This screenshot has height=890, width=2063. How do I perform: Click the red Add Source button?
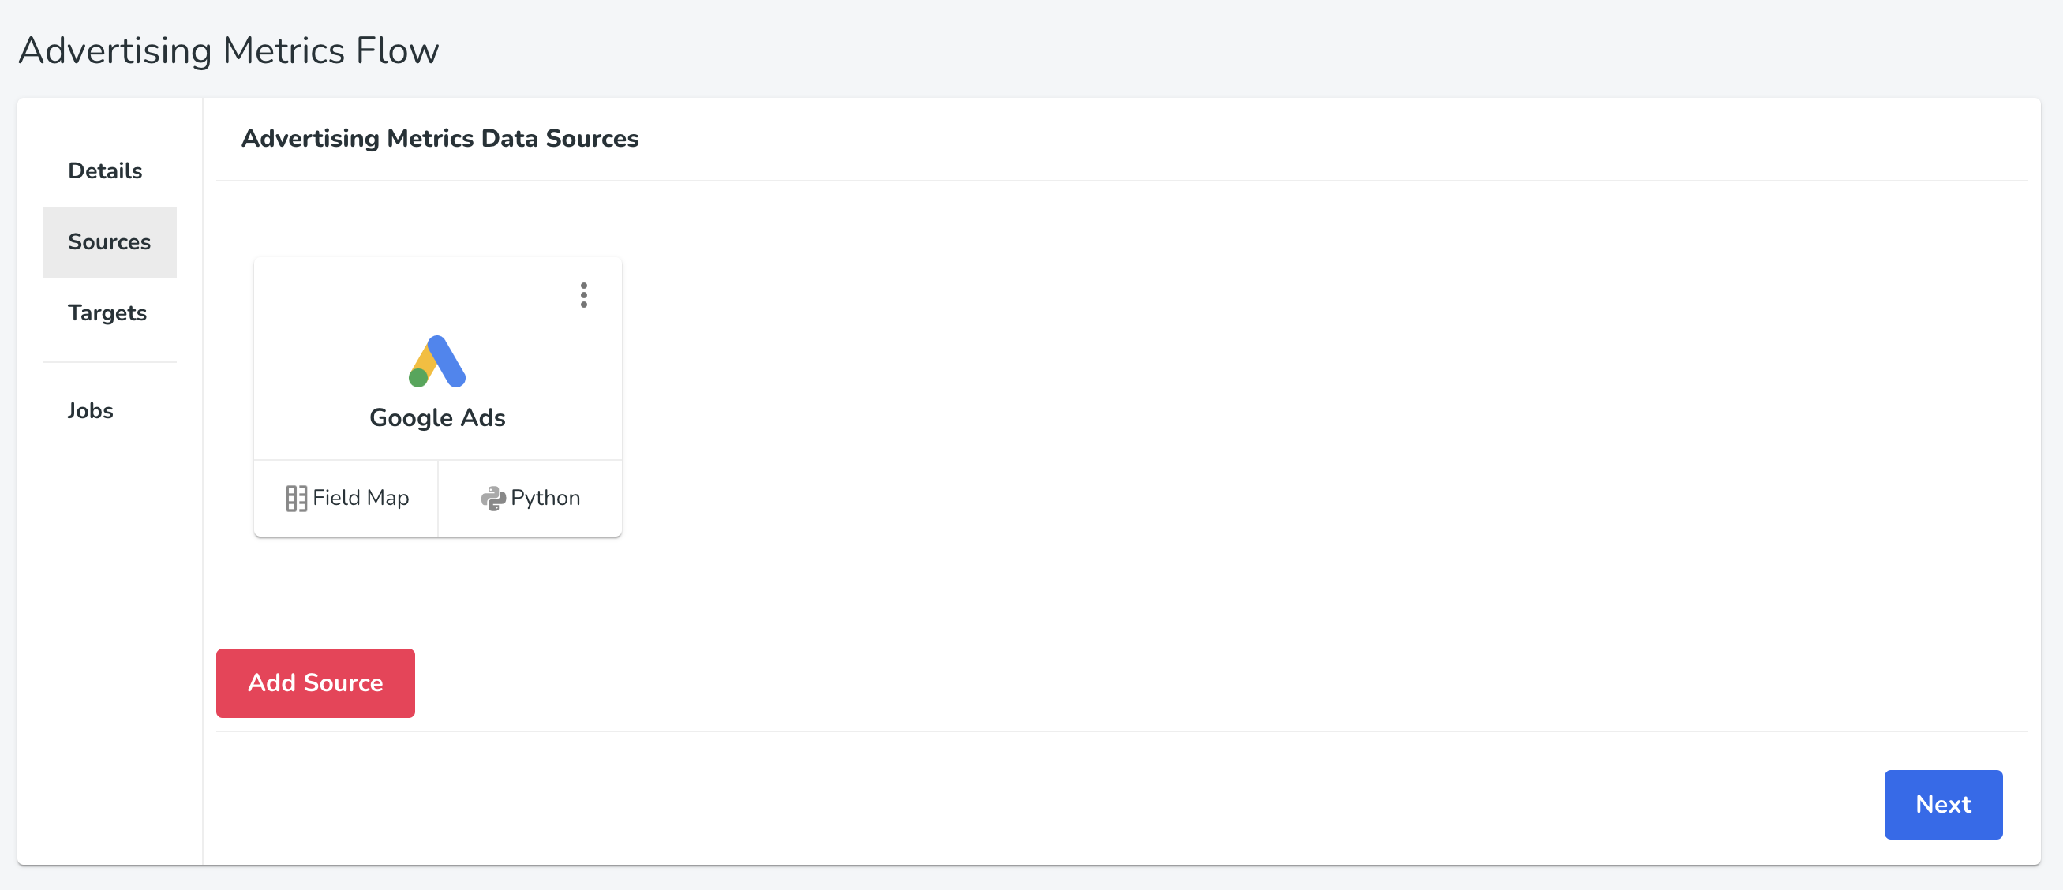[x=316, y=682]
